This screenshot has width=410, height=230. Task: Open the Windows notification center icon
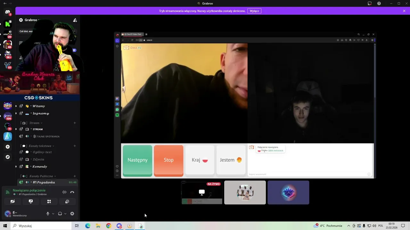click(403, 226)
